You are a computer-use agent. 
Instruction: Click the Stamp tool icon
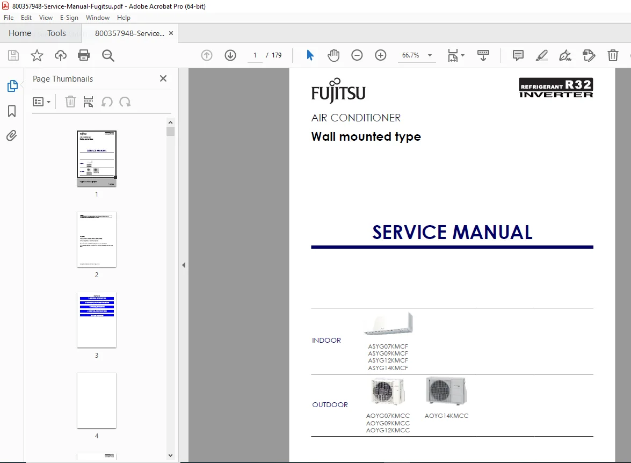(589, 55)
